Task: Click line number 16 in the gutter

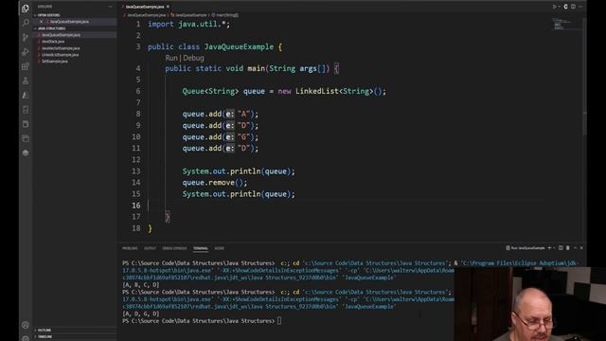Action: pyautogui.click(x=136, y=206)
